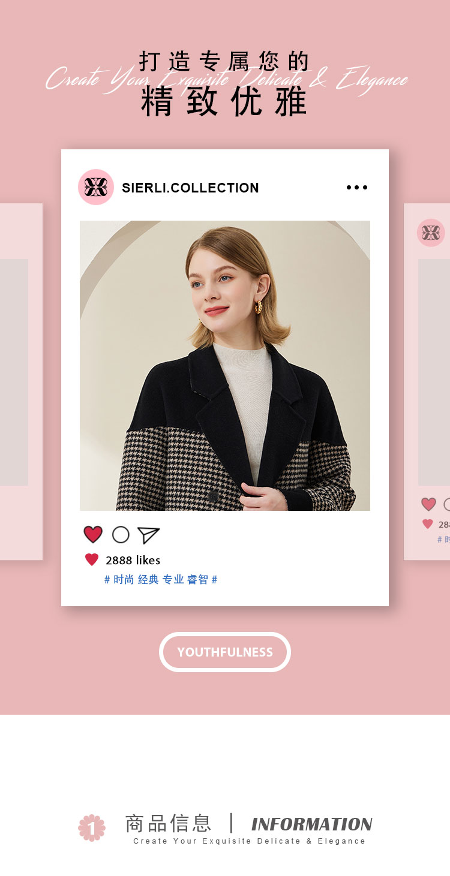Click the blue hashtag line 时尚 经典 专业 睿智
This screenshot has width=450, height=876.
(x=161, y=580)
